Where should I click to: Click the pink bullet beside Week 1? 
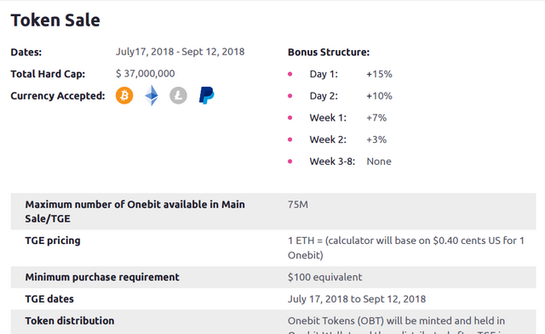tap(290, 117)
